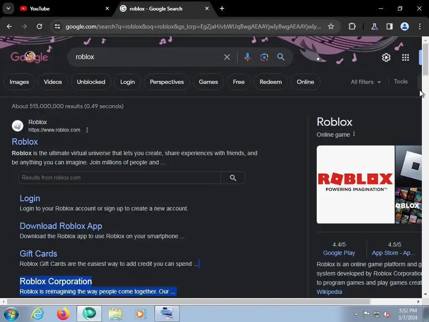Open the Extensions puzzle icon
429x322 pixels.
point(352,26)
